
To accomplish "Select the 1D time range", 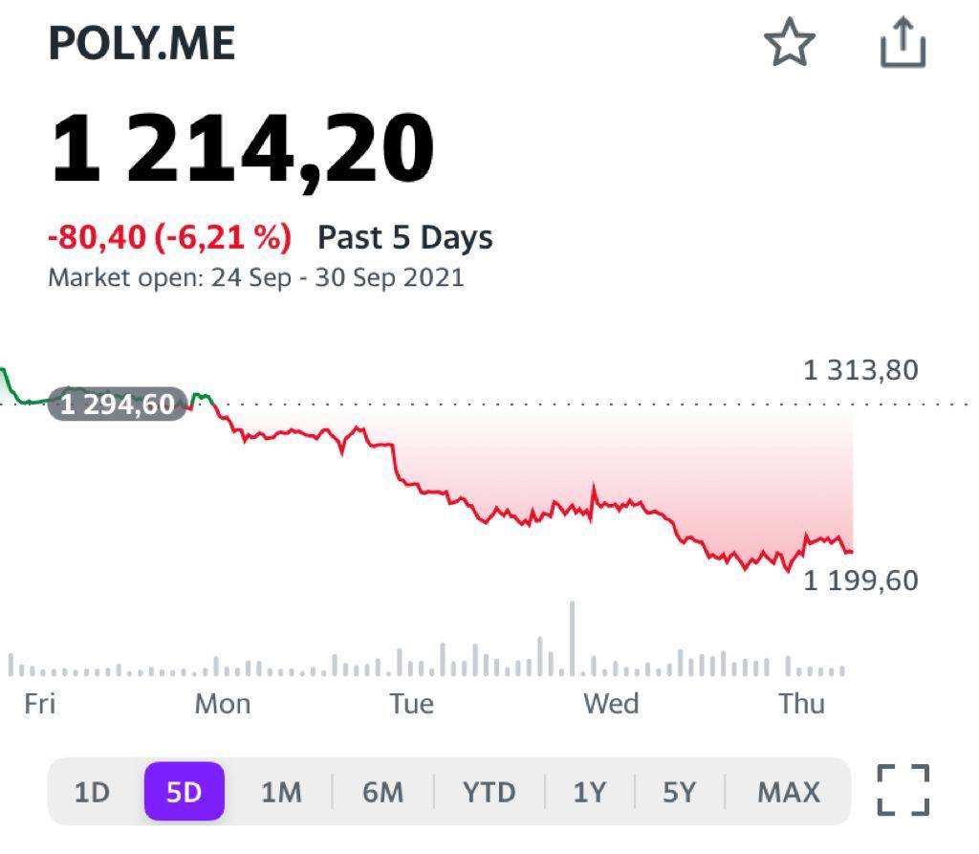I will click(x=92, y=792).
